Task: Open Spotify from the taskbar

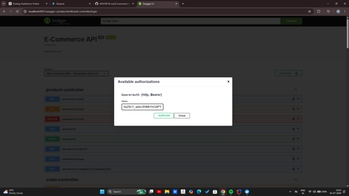Action: pyautogui.click(x=231, y=192)
